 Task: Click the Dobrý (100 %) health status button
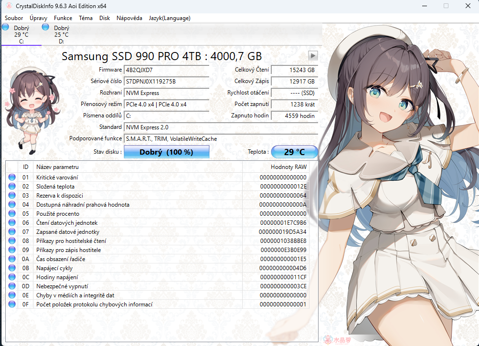[166, 152]
